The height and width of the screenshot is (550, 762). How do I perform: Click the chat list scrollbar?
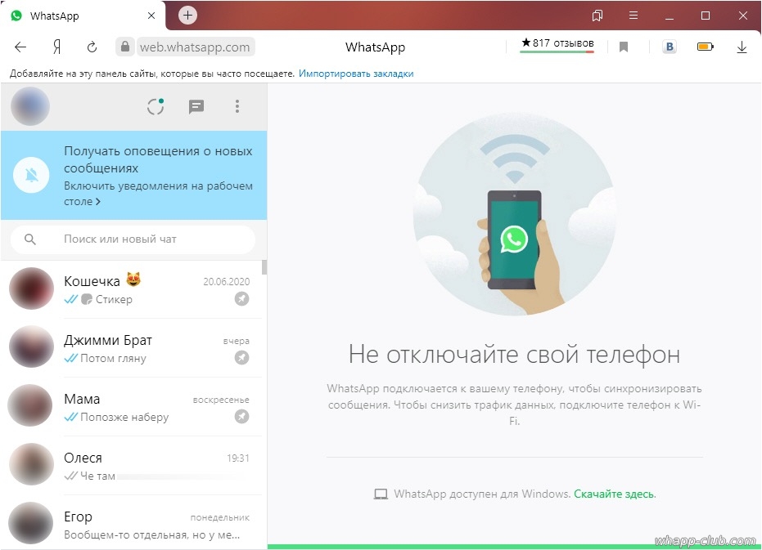click(264, 267)
